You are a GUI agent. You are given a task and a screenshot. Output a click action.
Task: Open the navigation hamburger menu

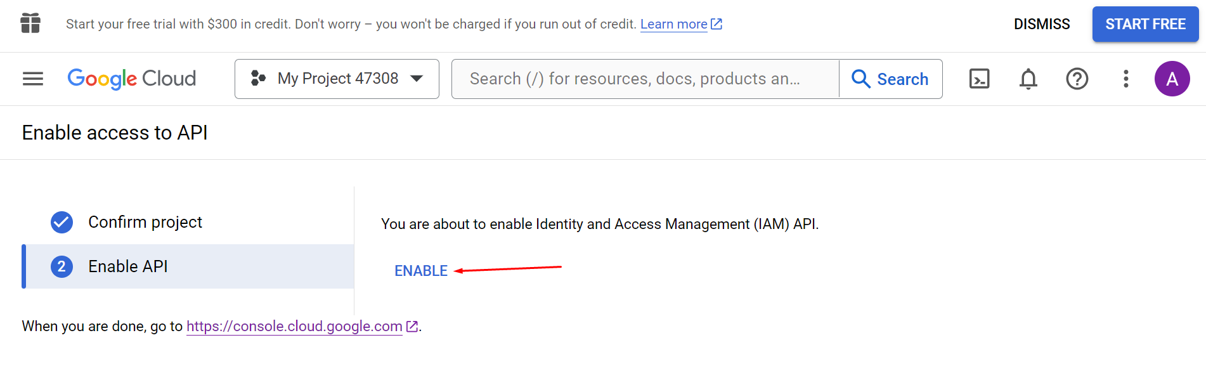(32, 79)
